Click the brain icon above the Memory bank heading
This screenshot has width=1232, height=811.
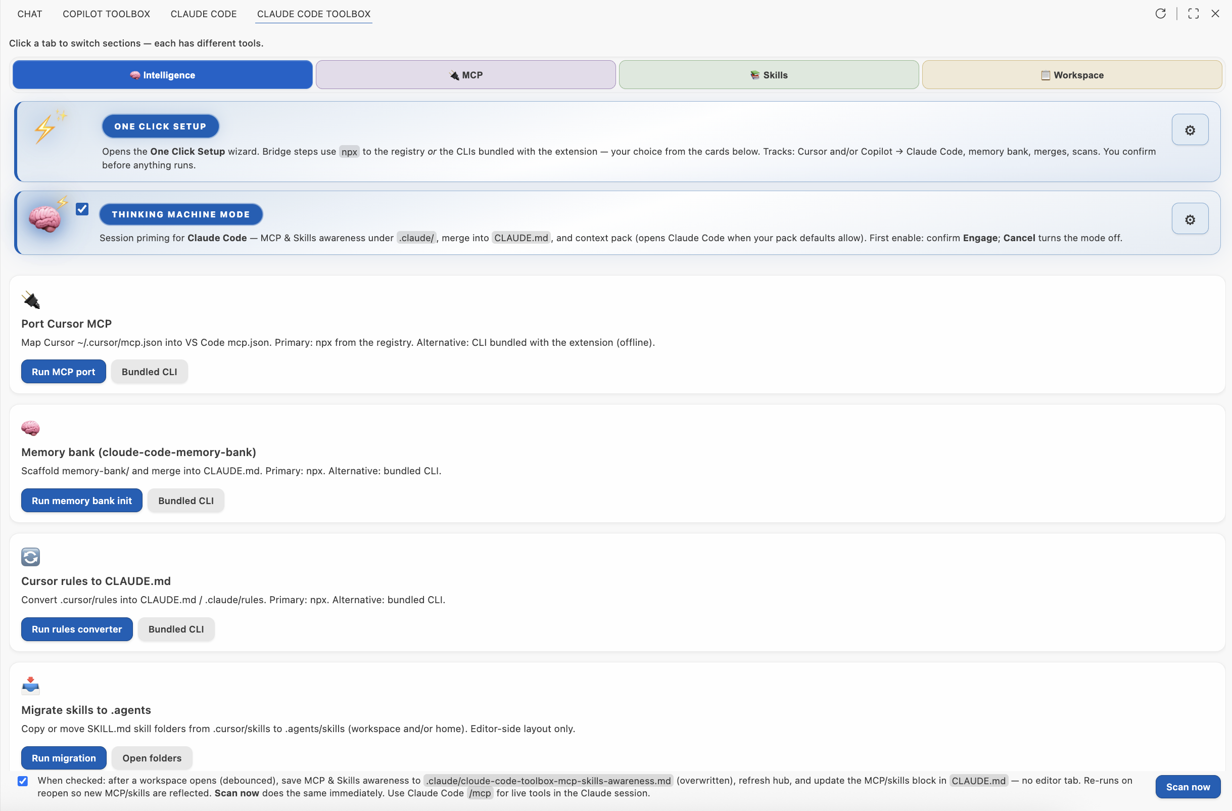30,428
